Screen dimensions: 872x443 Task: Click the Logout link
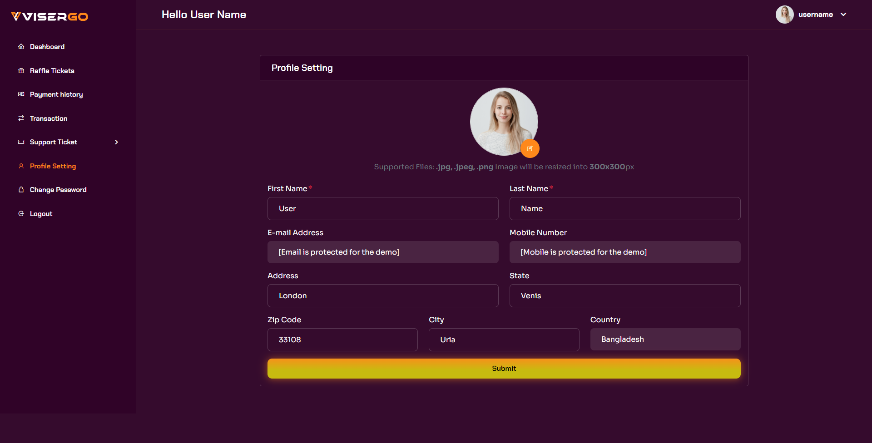pos(41,214)
